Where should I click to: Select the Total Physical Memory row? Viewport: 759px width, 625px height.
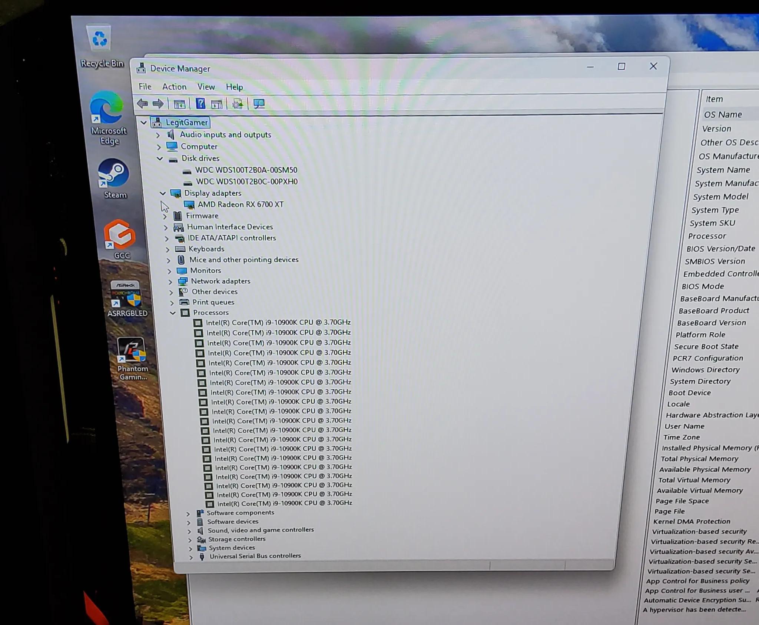coord(699,459)
